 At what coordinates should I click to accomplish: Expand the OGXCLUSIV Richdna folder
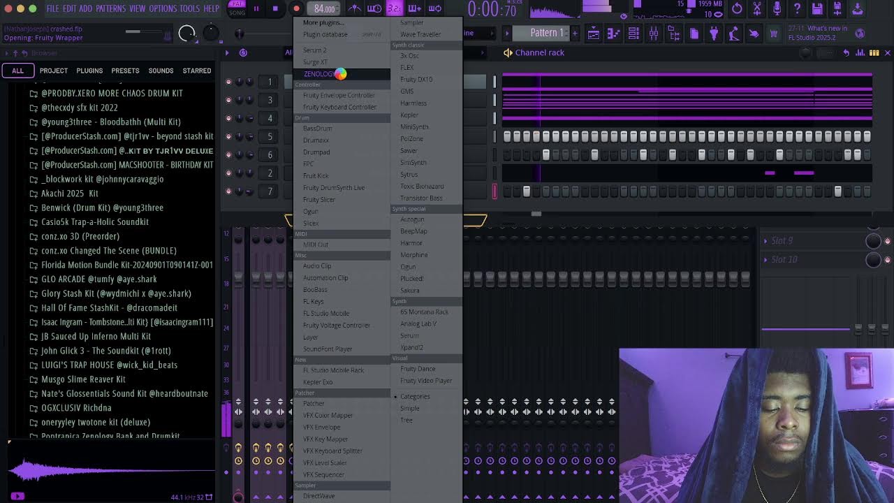34,408
